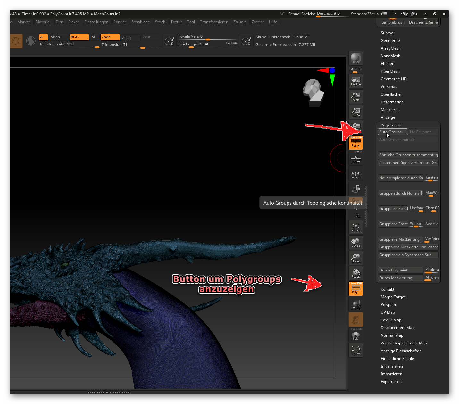This screenshot has width=459, height=404.
Task: Collapse the Polygroups section header
Action: (x=390, y=125)
